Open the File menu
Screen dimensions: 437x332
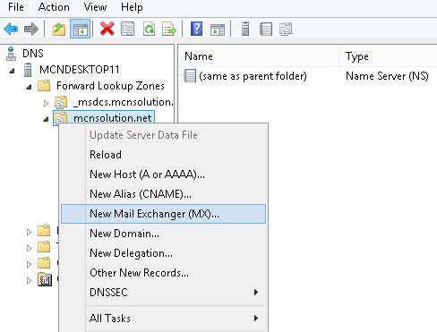pyautogui.click(x=16, y=7)
